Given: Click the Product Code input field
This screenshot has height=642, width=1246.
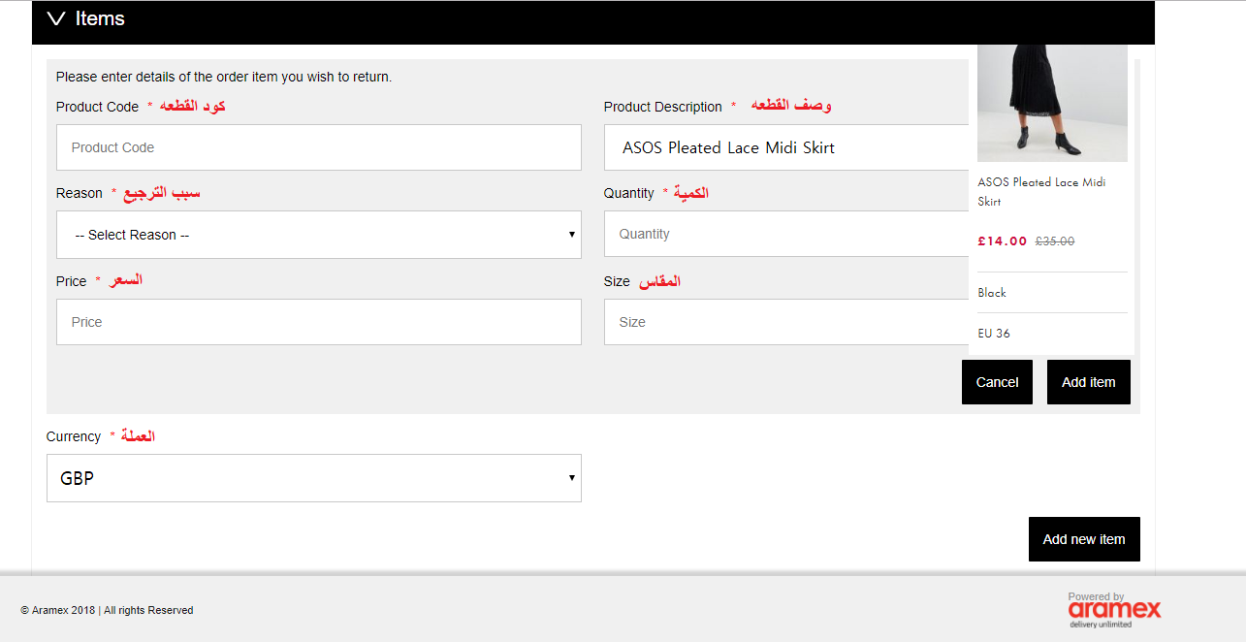Looking at the screenshot, I should click(x=319, y=147).
